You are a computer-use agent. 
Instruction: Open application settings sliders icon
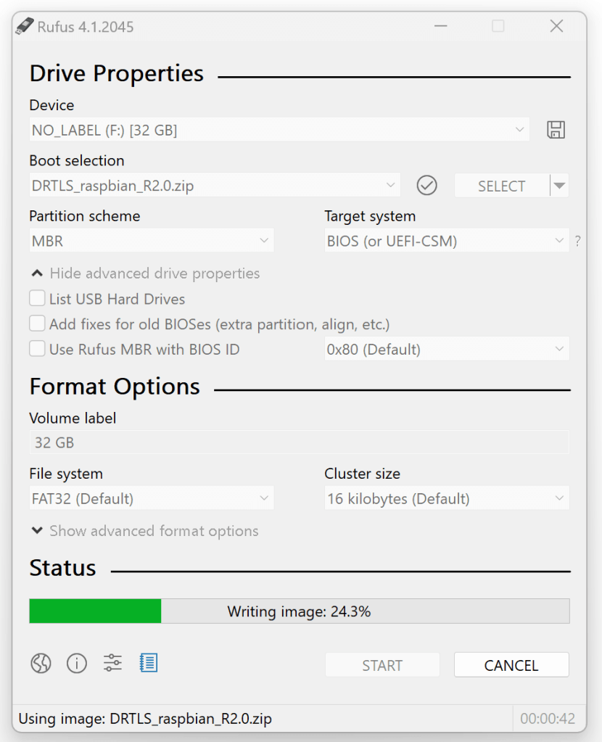(112, 663)
